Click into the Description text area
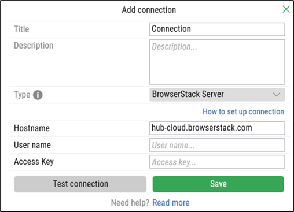 coord(217,62)
